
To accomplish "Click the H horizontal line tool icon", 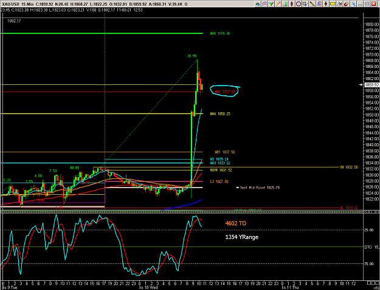I will pyautogui.click(x=339, y=4).
